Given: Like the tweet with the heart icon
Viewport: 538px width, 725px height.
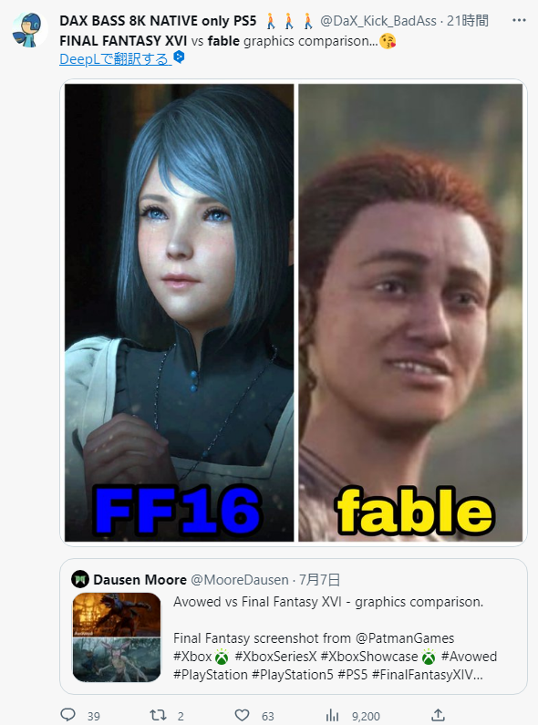Looking at the screenshot, I should coord(242,715).
